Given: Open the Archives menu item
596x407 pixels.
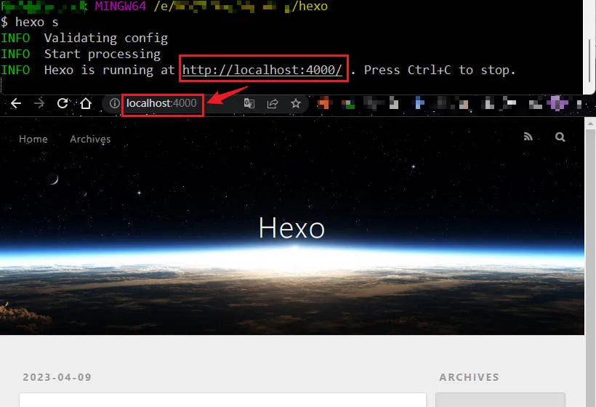Looking at the screenshot, I should point(90,139).
